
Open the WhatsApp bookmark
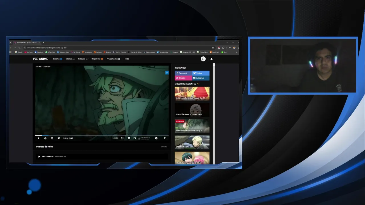[x=50, y=52]
